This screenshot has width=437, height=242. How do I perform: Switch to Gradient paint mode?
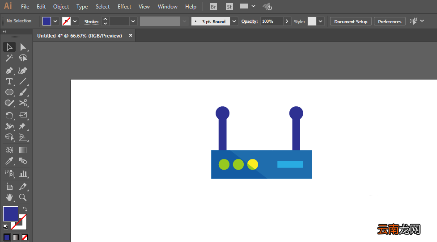[16, 237]
